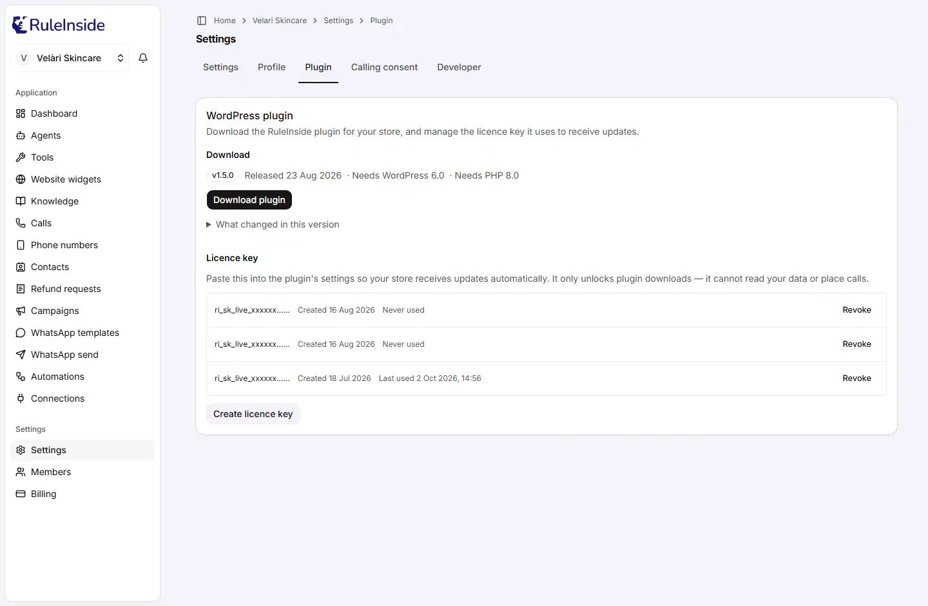The image size is (928, 606).
Task: Click the Campaigns megaphone icon
Action: pos(21,311)
